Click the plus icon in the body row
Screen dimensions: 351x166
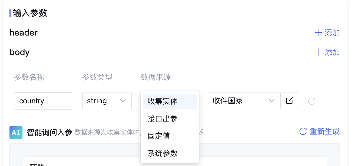[x=318, y=52]
